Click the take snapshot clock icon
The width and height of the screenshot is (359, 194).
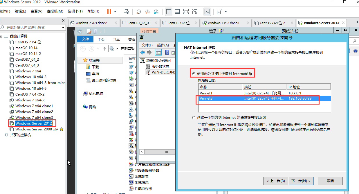pyautogui.click(x=139, y=12)
